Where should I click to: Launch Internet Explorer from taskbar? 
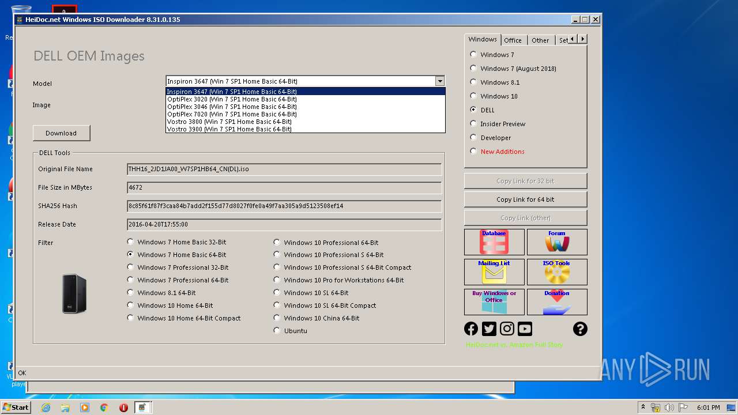pyautogui.click(x=46, y=408)
